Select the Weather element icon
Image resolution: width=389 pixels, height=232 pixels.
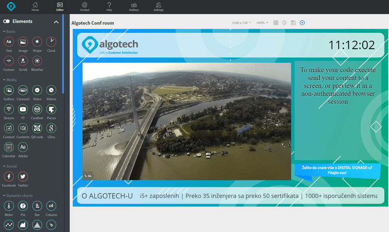37,61
